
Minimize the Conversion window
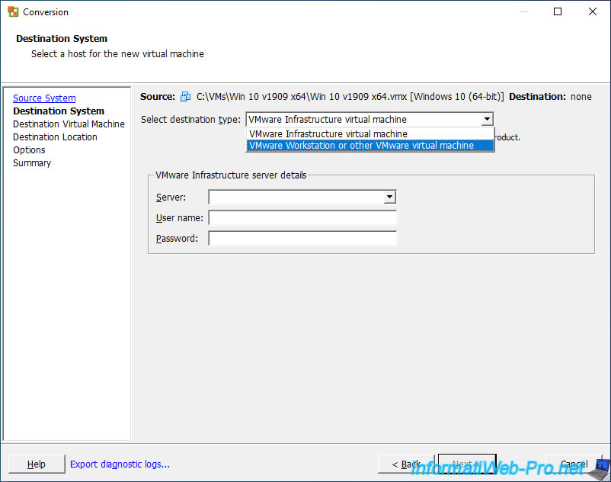523,11
